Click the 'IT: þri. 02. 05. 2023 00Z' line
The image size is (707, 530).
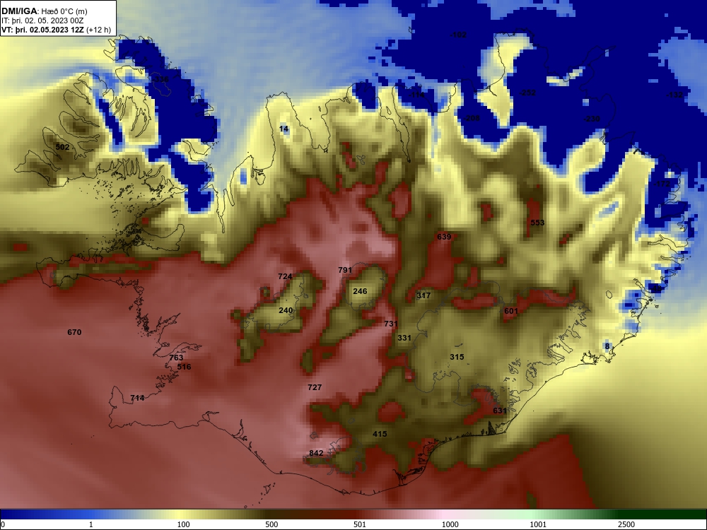point(42,20)
